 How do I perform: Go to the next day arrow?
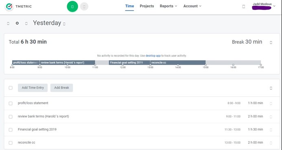click(x=26, y=23)
